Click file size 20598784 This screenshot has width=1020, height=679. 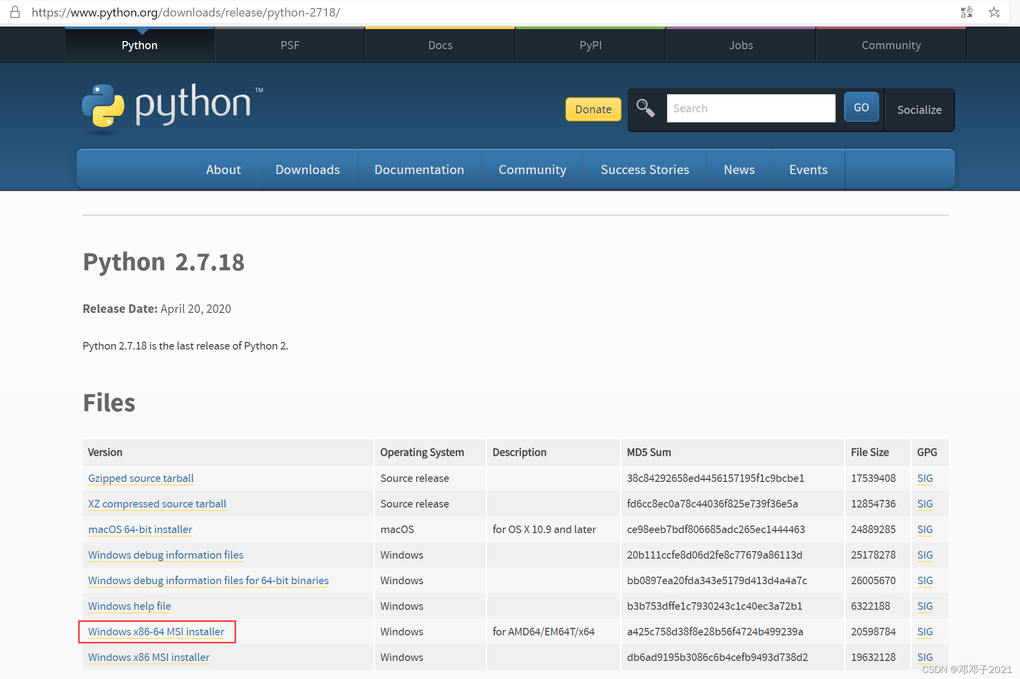coord(873,632)
